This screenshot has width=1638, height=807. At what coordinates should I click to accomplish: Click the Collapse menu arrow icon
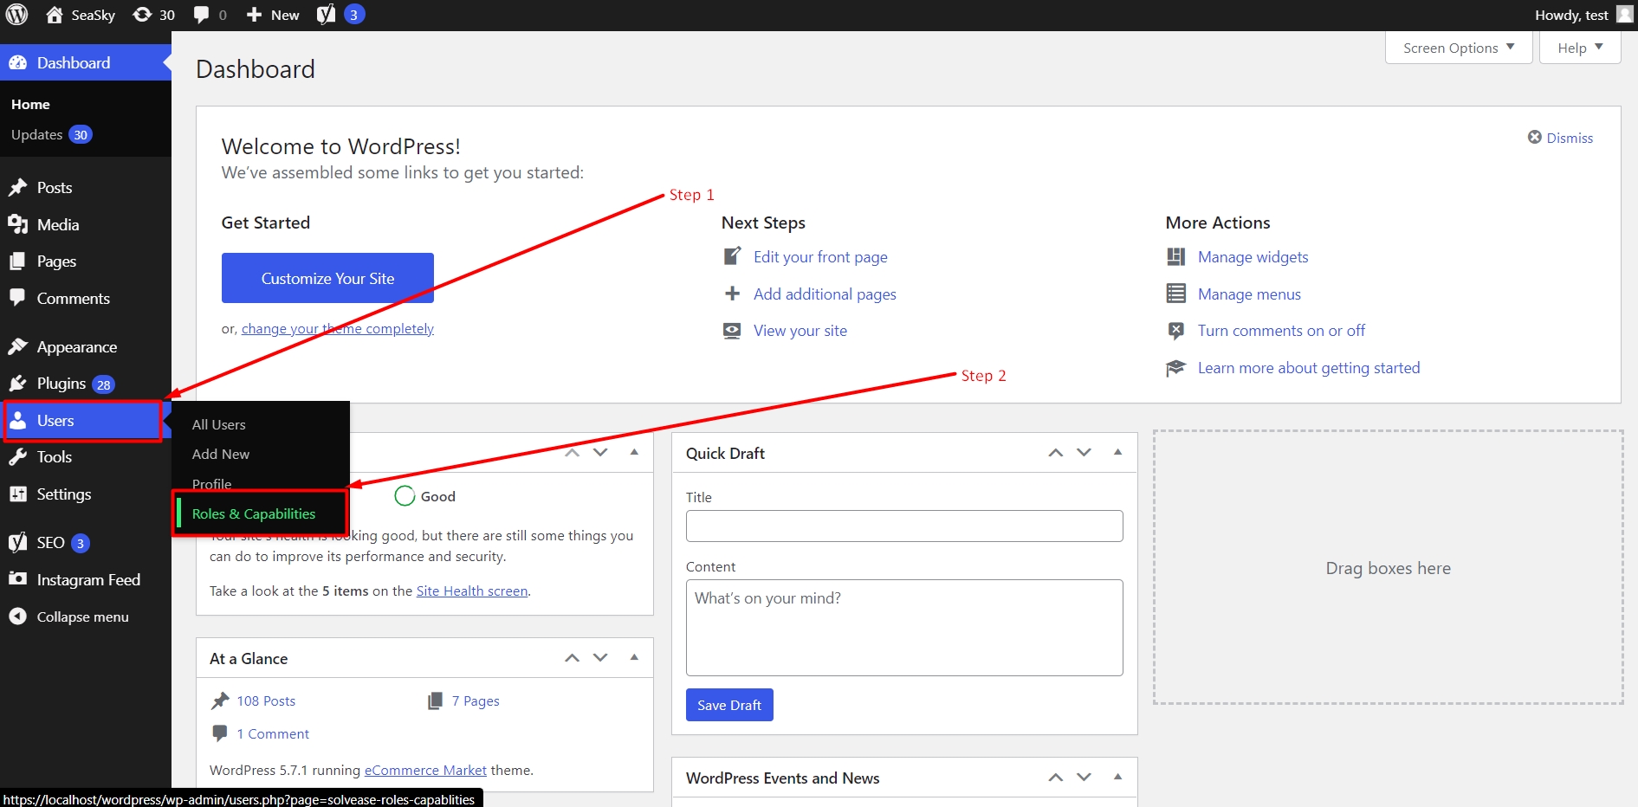click(x=17, y=616)
